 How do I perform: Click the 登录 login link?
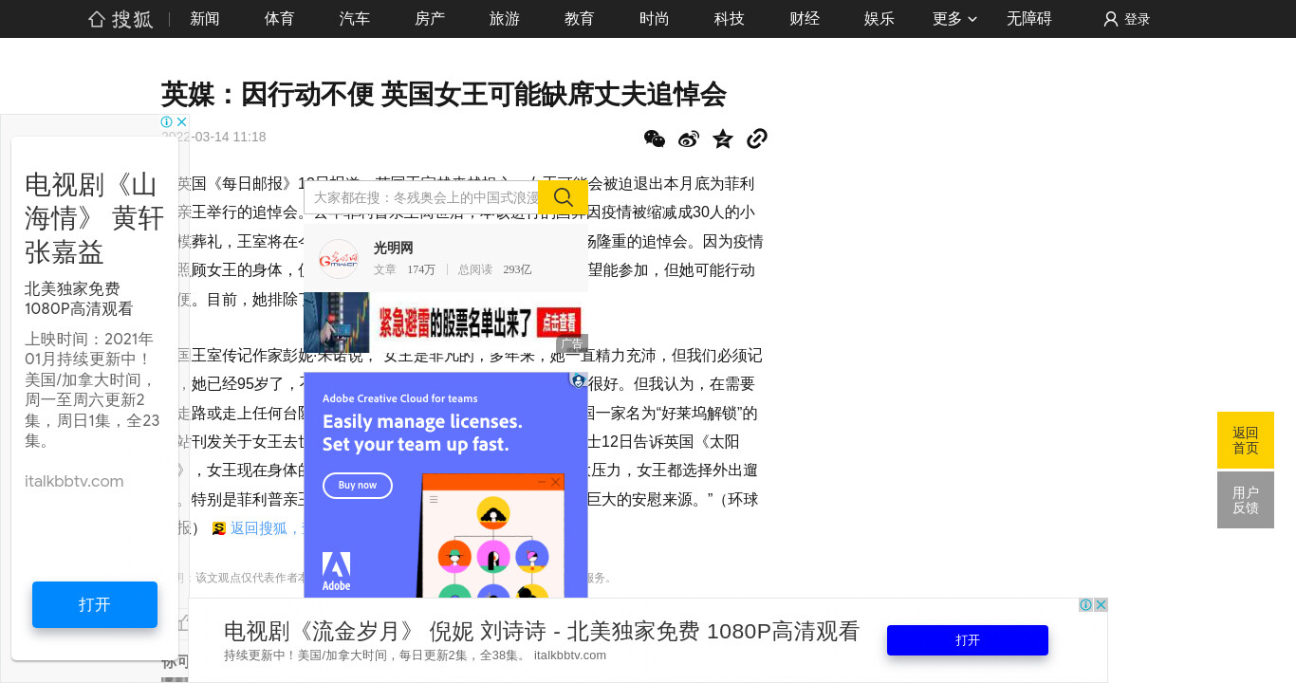1138,19
